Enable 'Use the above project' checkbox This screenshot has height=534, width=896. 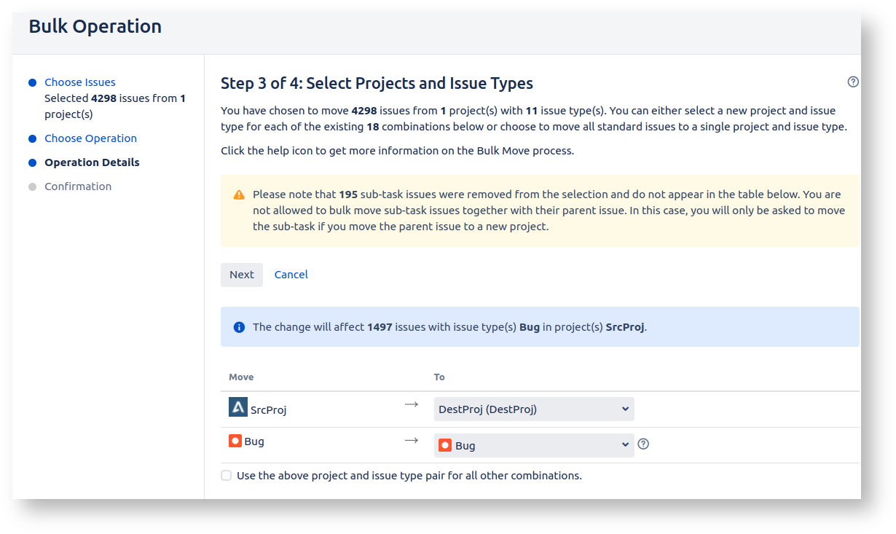(227, 476)
